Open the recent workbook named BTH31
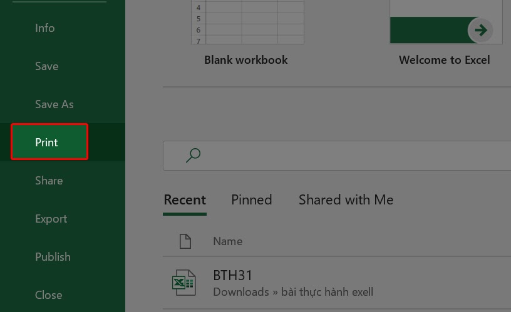Screen dimensions: 511x312 click(233, 276)
